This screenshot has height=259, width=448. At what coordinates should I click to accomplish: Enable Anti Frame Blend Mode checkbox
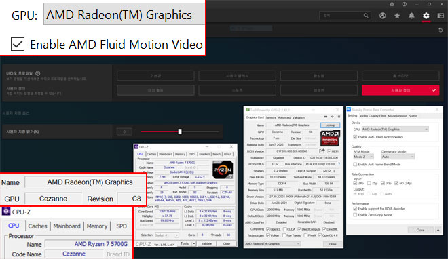tap(355, 164)
